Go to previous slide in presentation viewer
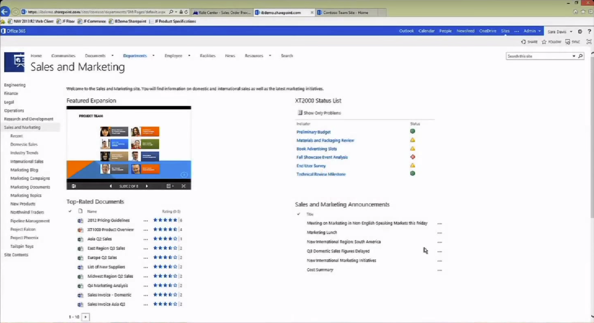The width and height of the screenshot is (594, 323). pos(110,186)
